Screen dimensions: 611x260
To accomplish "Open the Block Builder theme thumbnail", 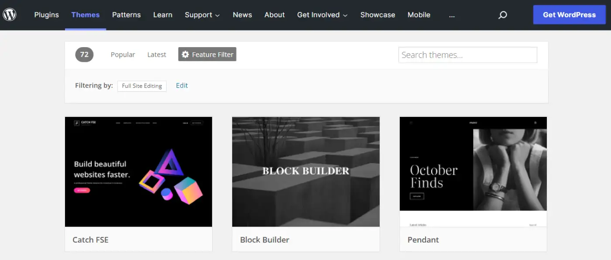I will (306, 172).
